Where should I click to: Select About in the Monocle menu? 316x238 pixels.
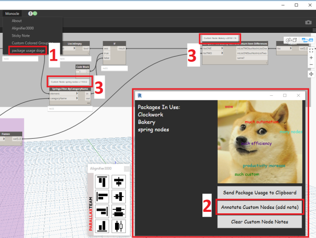coord(16,21)
